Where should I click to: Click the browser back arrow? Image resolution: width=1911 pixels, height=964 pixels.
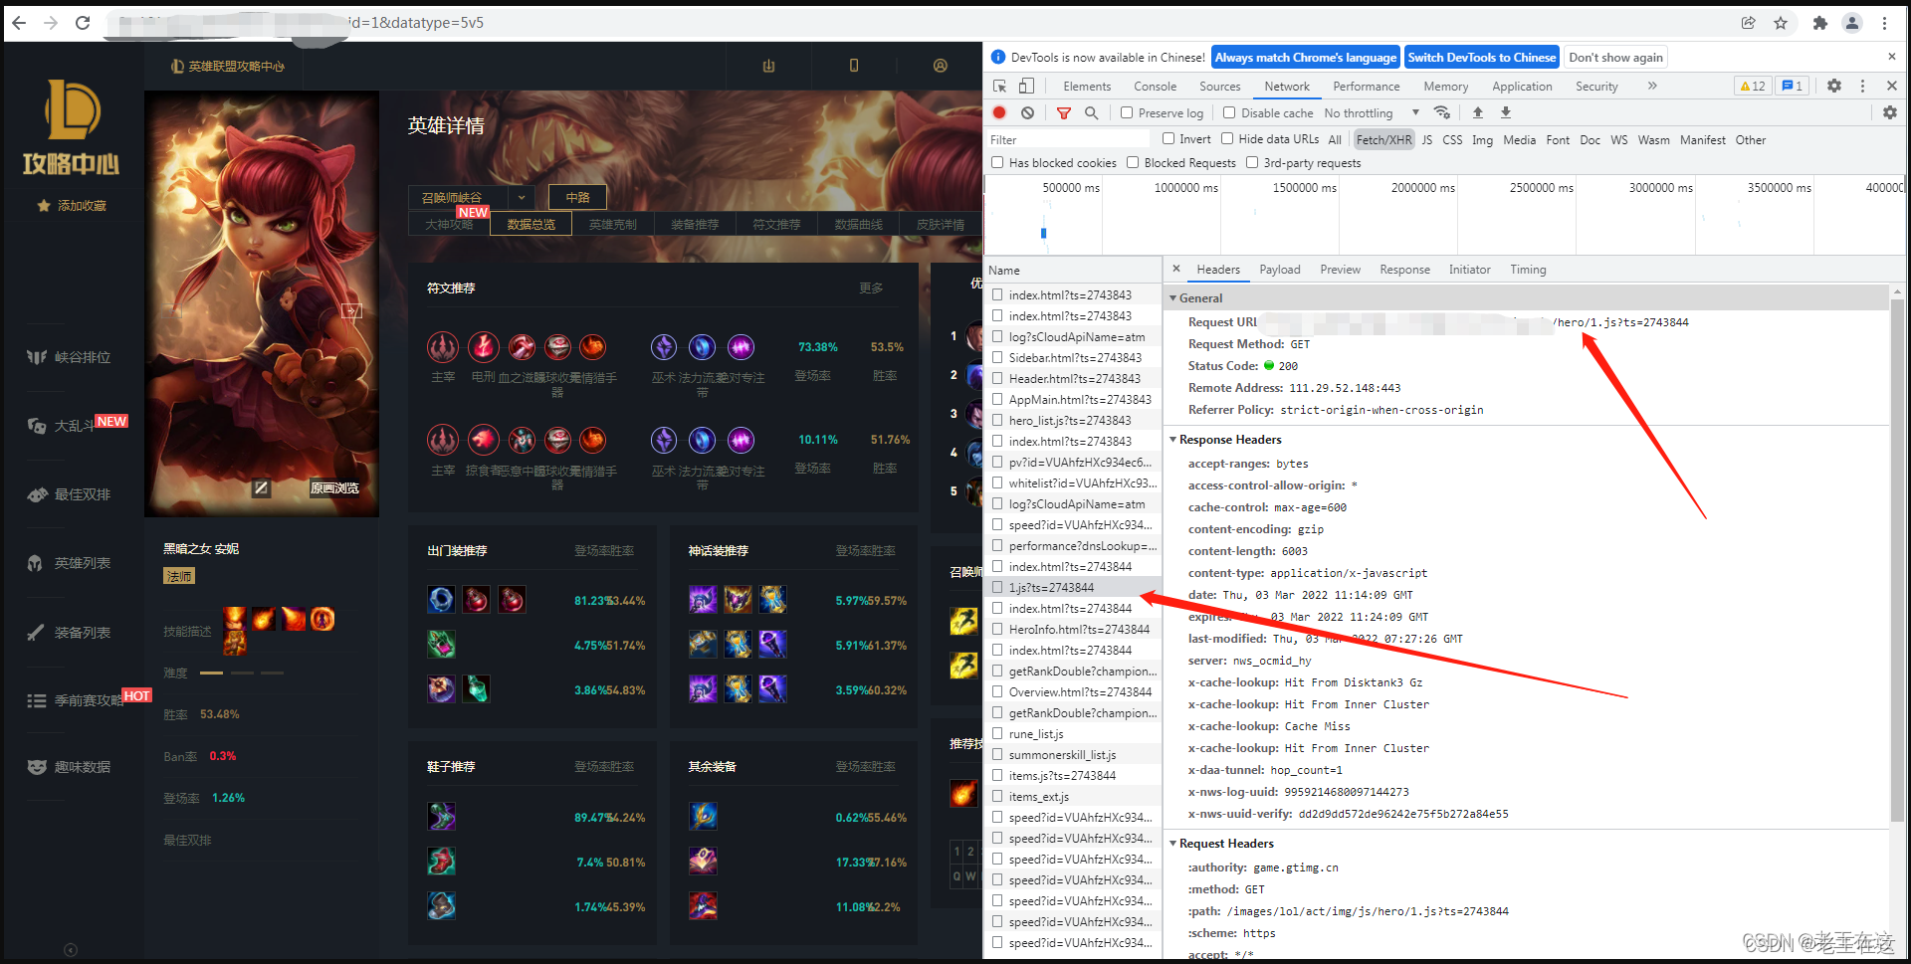19,23
